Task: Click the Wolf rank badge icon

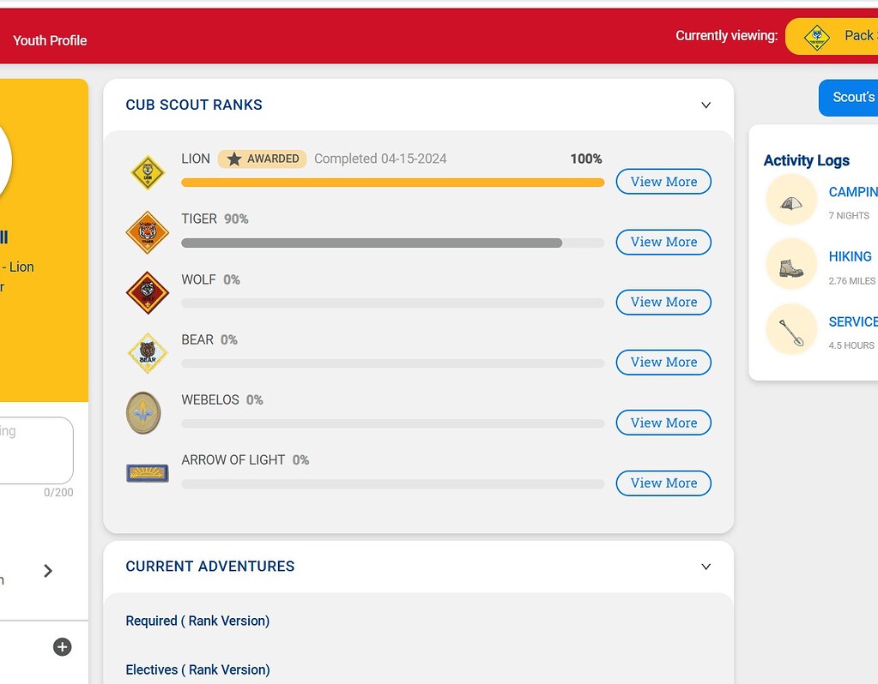Action: tap(147, 291)
